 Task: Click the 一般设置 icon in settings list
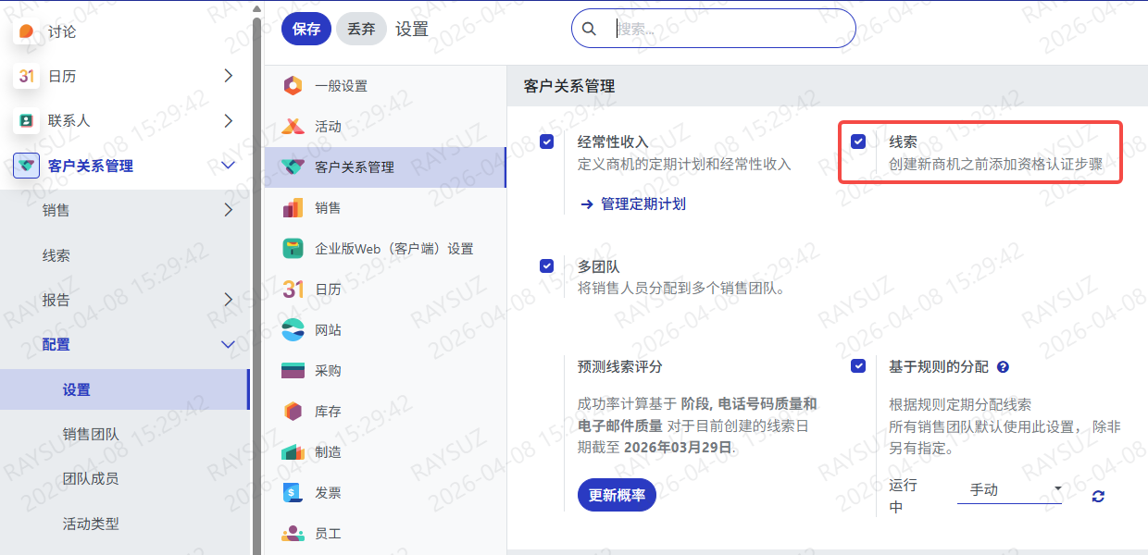[293, 86]
